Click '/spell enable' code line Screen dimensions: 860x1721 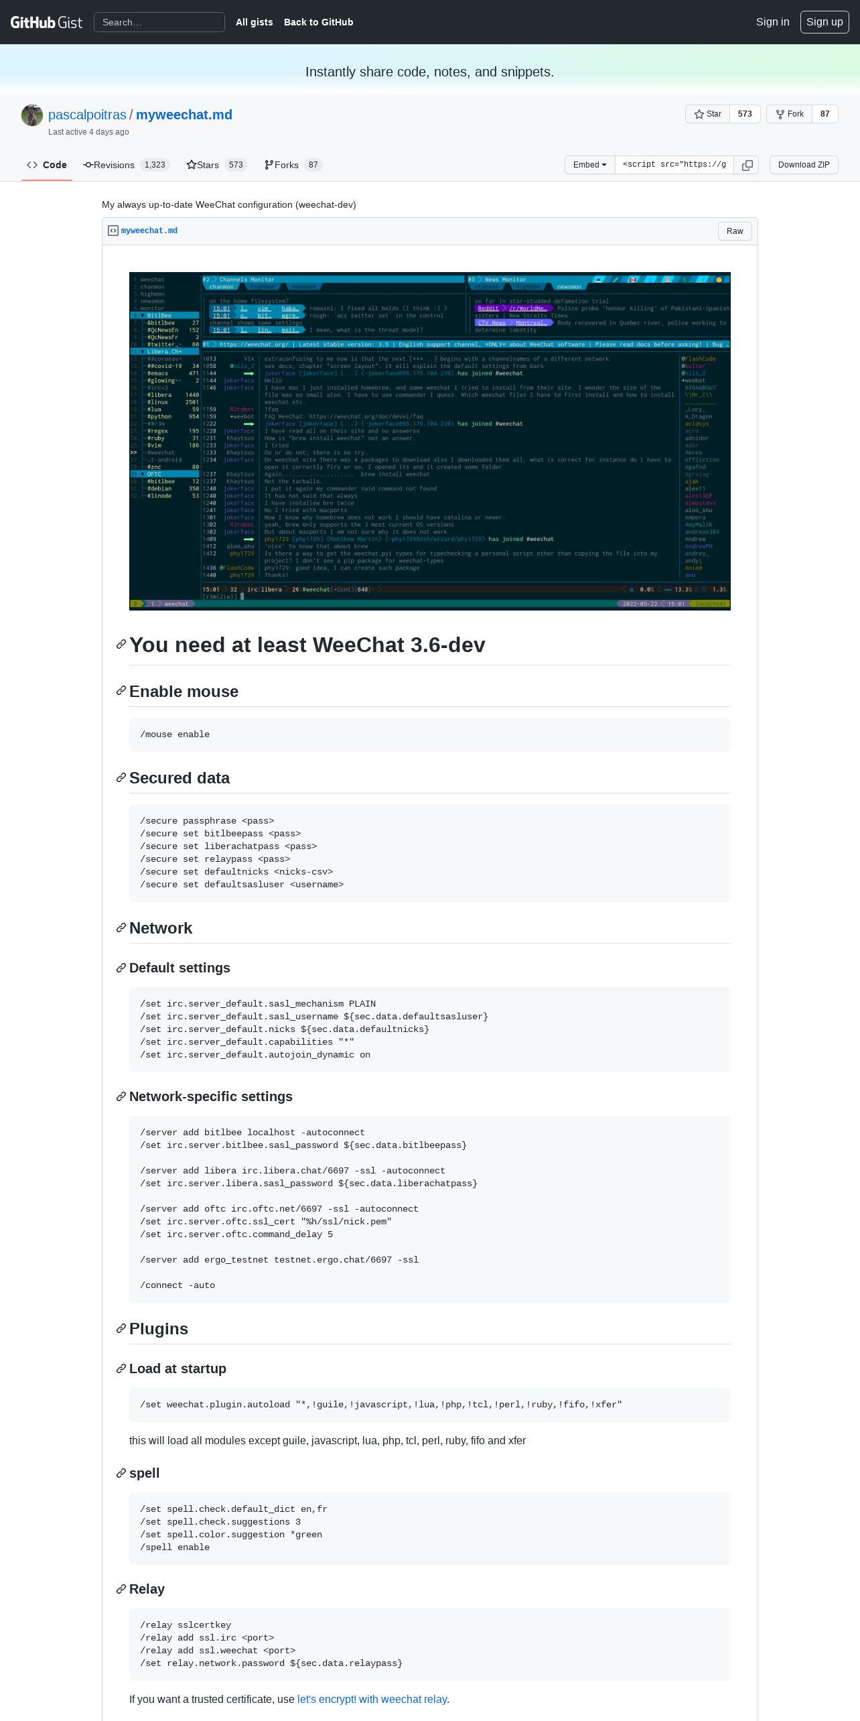pos(175,1547)
